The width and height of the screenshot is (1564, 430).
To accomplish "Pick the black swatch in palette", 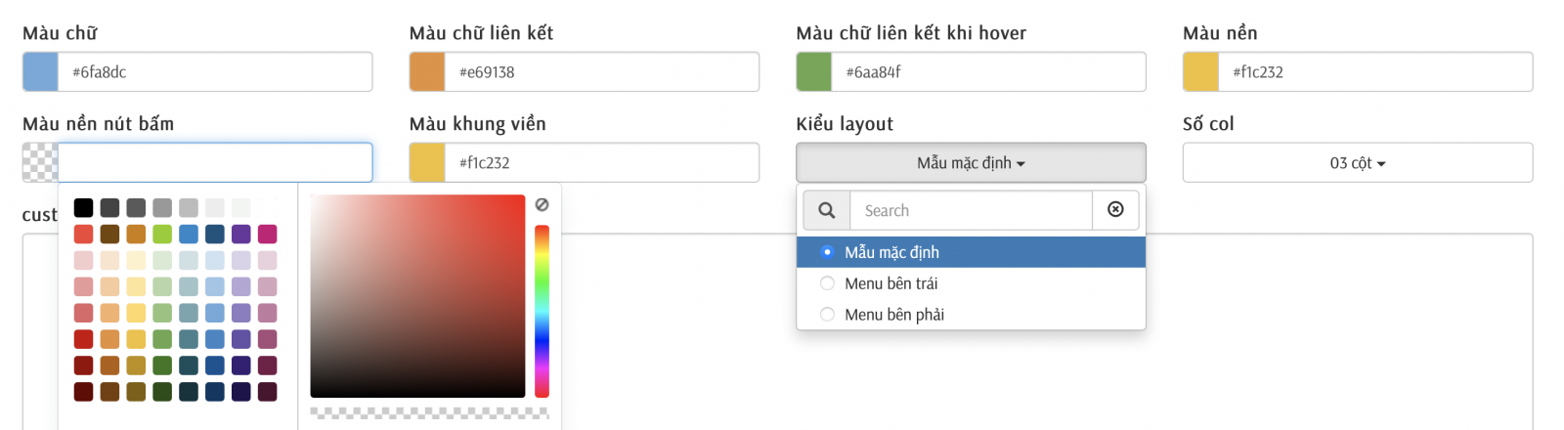I will click(83, 207).
